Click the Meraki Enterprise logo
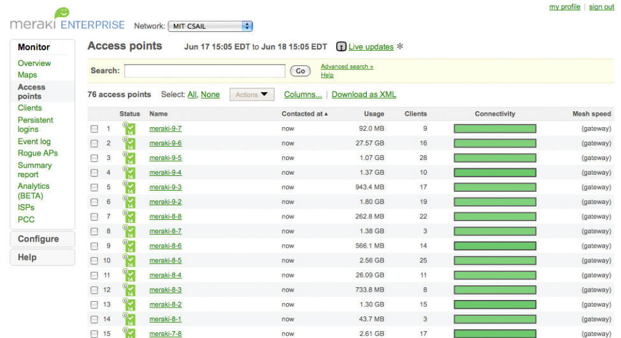 coord(68,19)
